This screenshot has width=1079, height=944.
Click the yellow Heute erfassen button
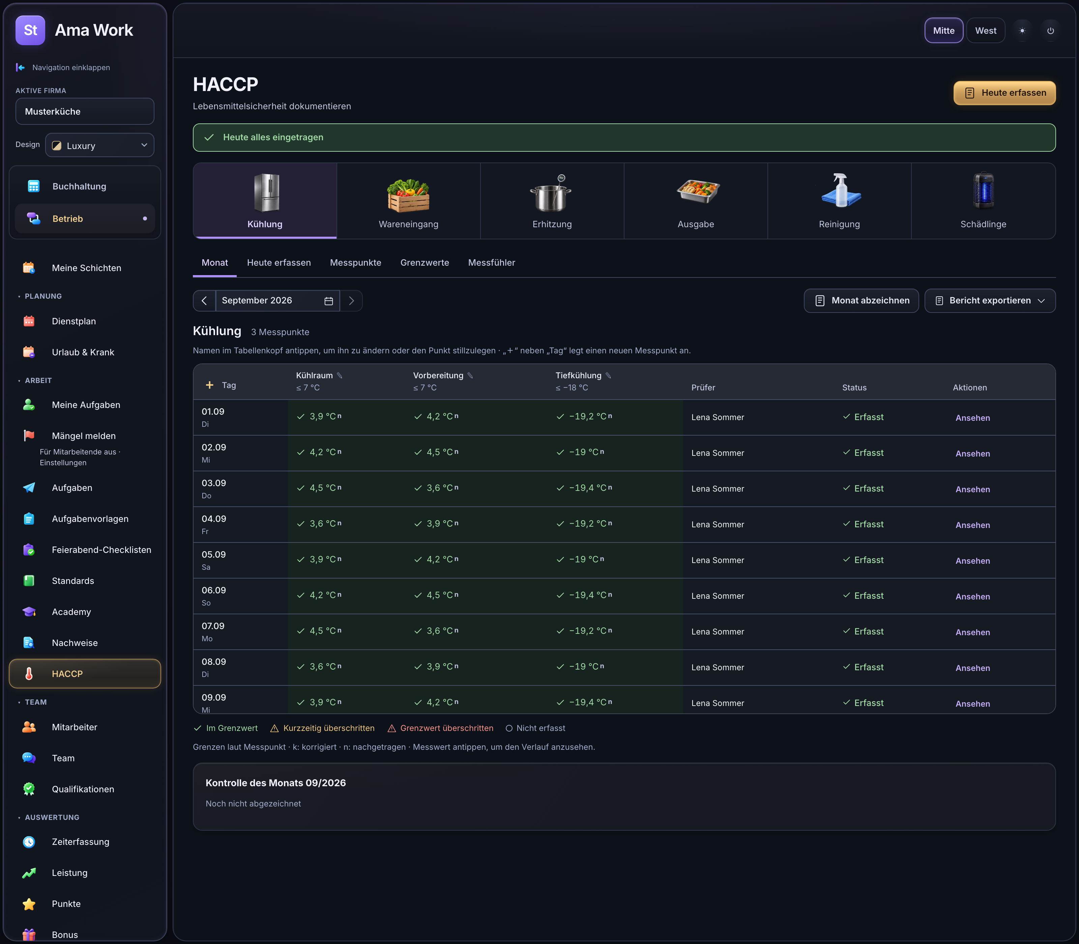point(1004,93)
